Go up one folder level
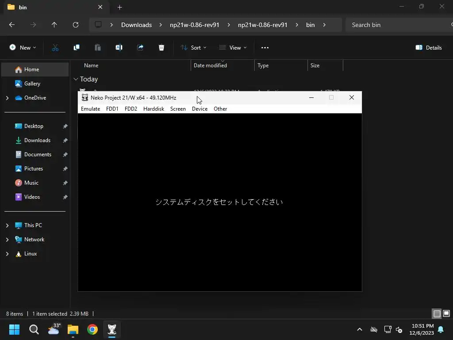The image size is (453, 340). (x=54, y=25)
